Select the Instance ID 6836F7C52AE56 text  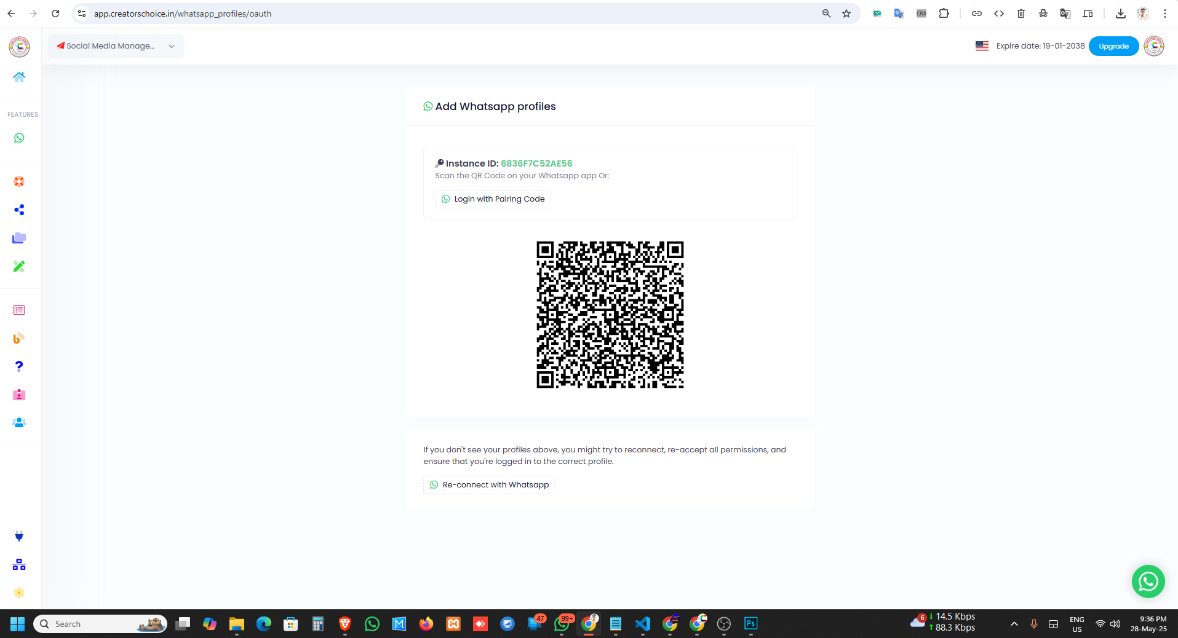(536, 163)
